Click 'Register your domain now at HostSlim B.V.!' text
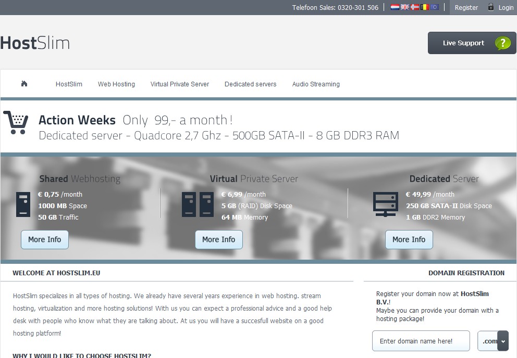This screenshot has height=358, width=517. click(433, 298)
